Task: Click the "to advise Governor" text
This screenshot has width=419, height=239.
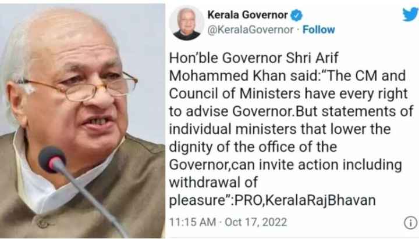Action: point(231,111)
